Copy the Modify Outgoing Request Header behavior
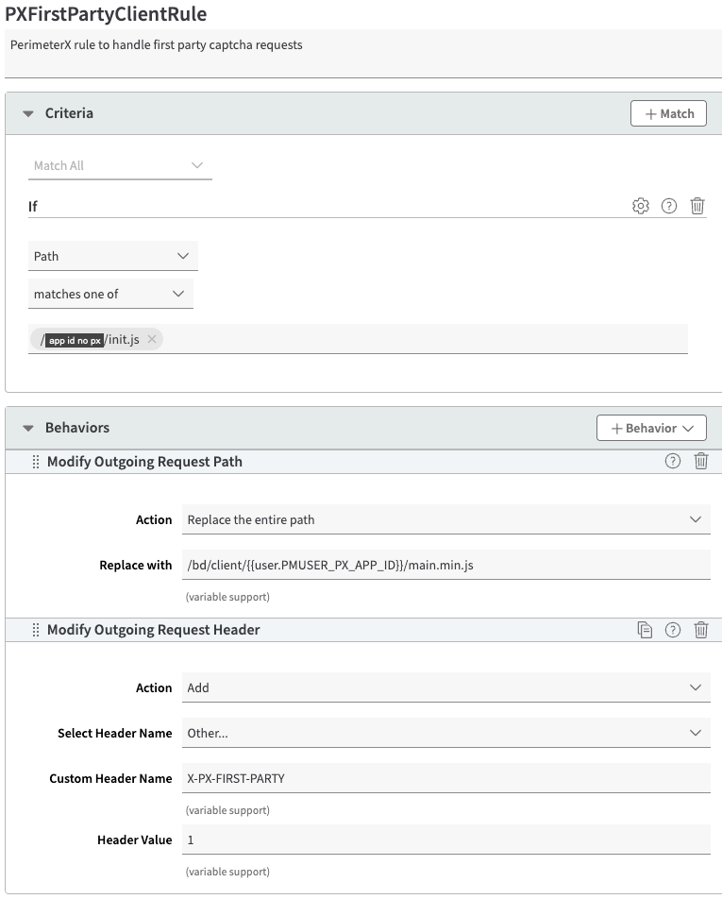 (x=645, y=630)
